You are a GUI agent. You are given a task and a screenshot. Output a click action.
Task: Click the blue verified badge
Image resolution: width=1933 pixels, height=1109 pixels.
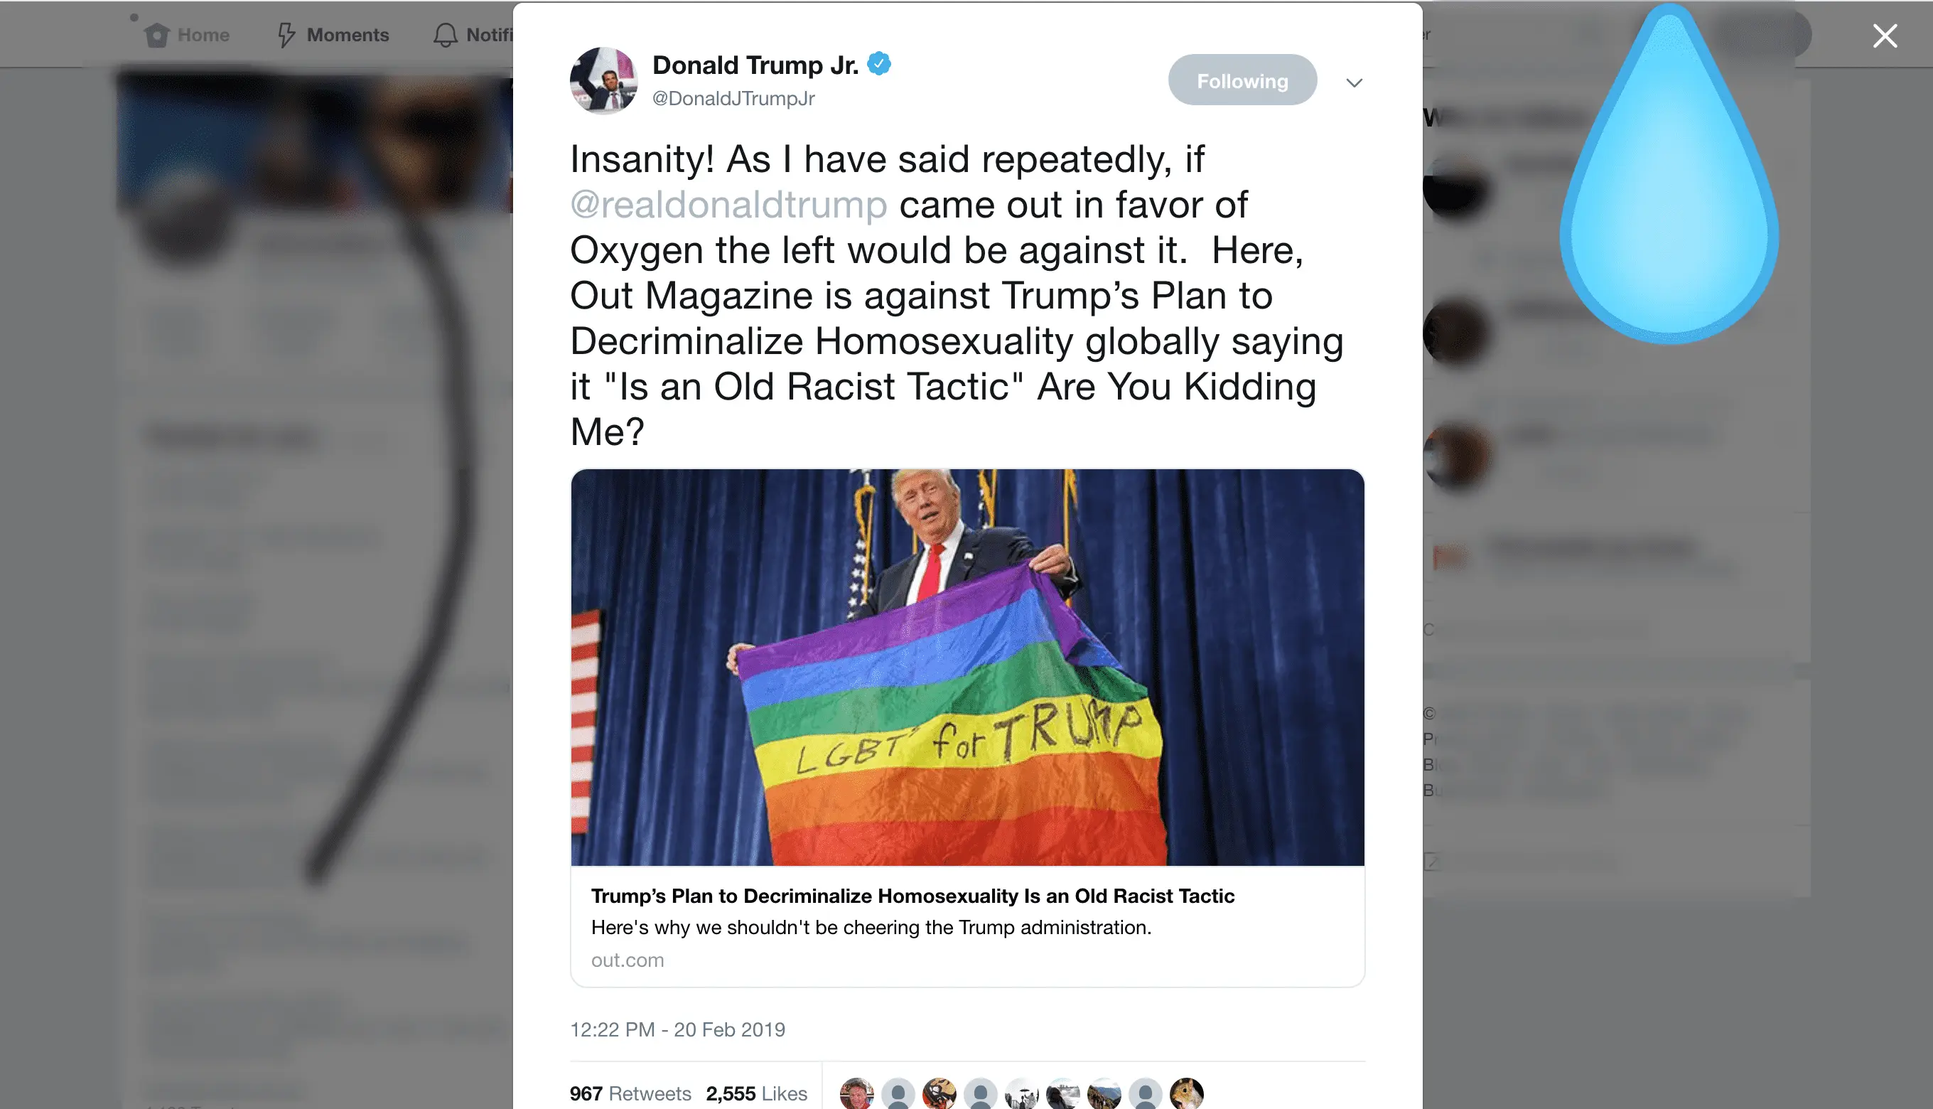point(879,64)
